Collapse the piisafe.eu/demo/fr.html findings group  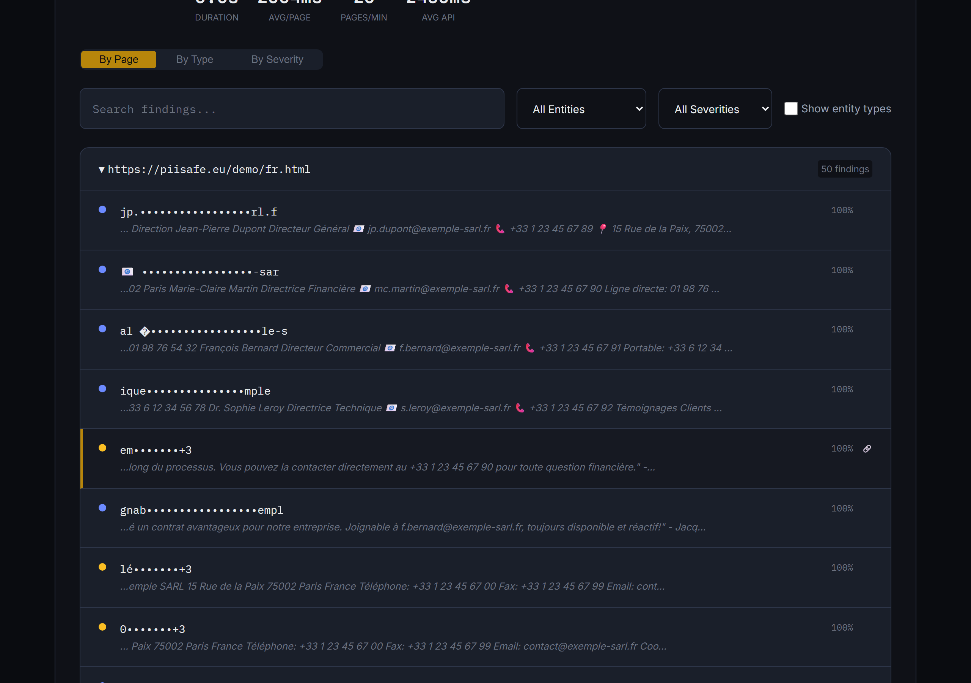pyautogui.click(x=102, y=170)
